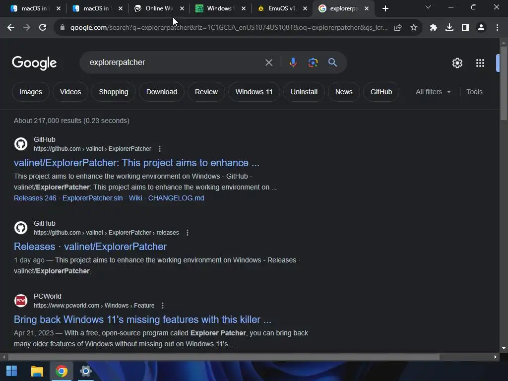Share this page via address bar icon
Image resolution: width=508 pixels, height=381 pixels.
[x=398, y=28]
